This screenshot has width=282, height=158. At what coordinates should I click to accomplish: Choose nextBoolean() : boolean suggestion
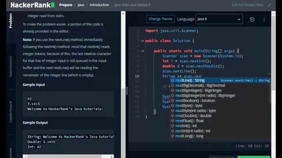pyautogui.click(x=220, y=101)
